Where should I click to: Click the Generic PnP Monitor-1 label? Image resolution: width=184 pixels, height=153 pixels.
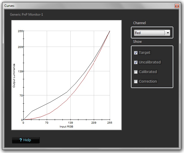pos(26,15)
